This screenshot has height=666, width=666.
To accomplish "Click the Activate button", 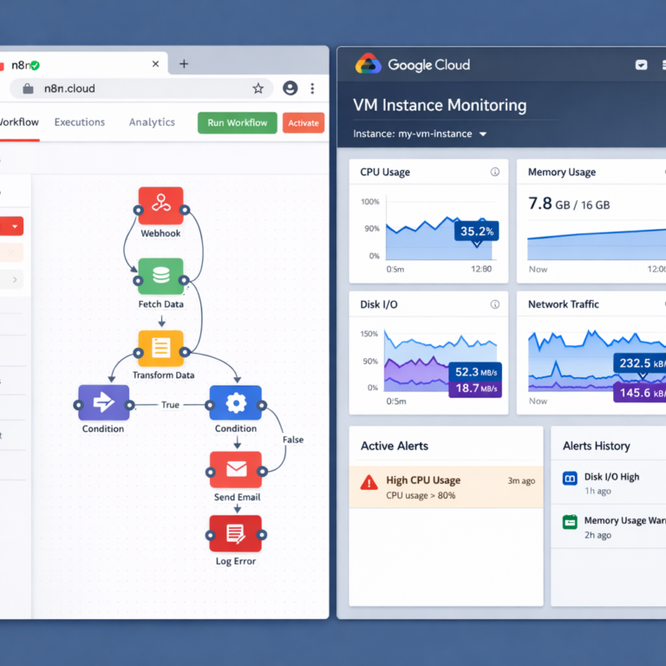I will pos(304,123).
